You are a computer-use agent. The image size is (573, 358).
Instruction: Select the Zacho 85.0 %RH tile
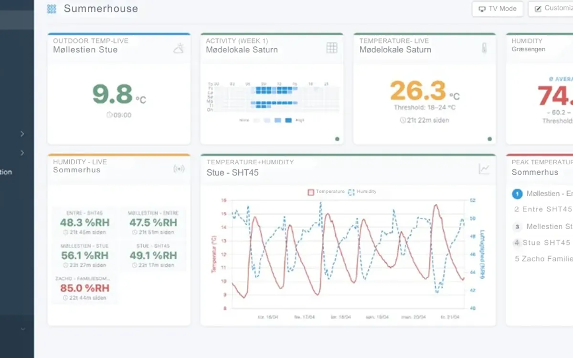(x=85, y=288)
